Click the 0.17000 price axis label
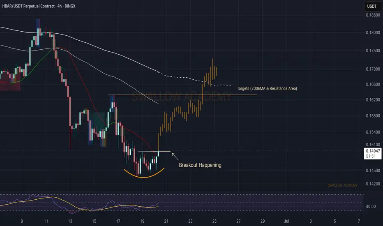This screenshot has height=226, width=383. click(373, 69)
